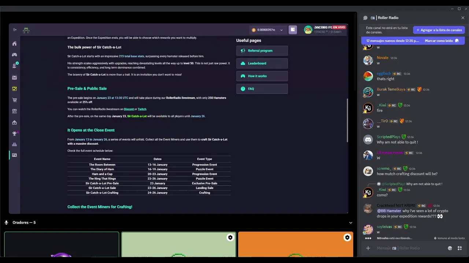The image size is (469, 263).
Task: Click the badge on green speaker tile
Action: pyautogui.click(x=230, y=237)
